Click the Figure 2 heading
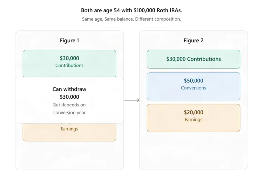Viewport: 263px width, 185px height. (193, 41)
